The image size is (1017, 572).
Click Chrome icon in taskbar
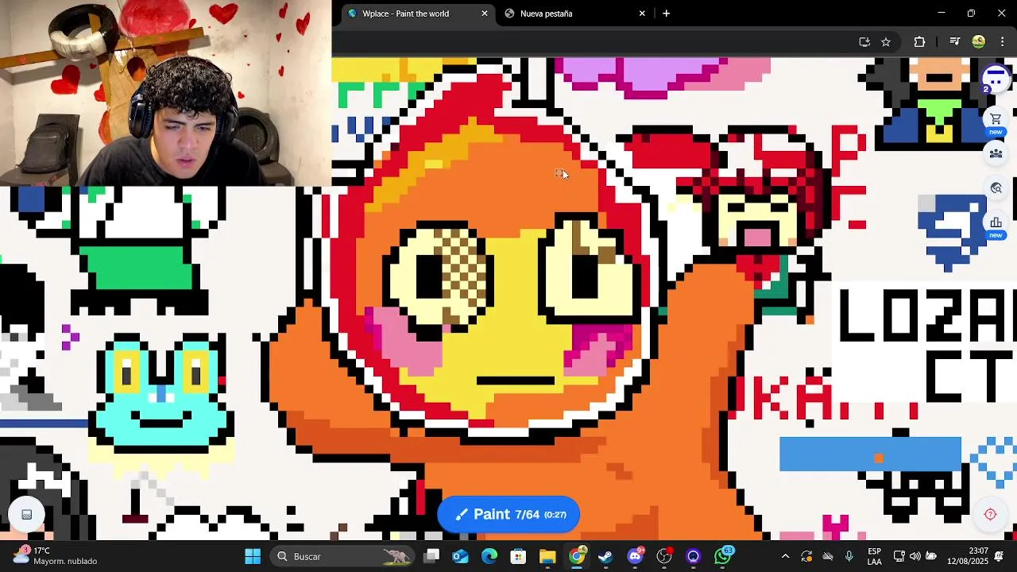click(577, 556)
